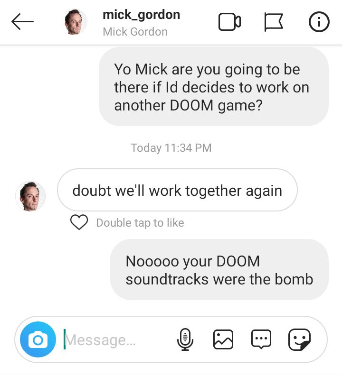Tap the Message text input field
Viewport: 342px width, 375px height.
[x=117, y=339]
